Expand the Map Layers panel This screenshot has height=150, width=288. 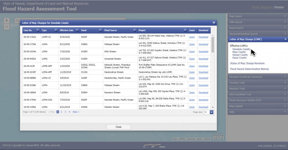[257, 16]
